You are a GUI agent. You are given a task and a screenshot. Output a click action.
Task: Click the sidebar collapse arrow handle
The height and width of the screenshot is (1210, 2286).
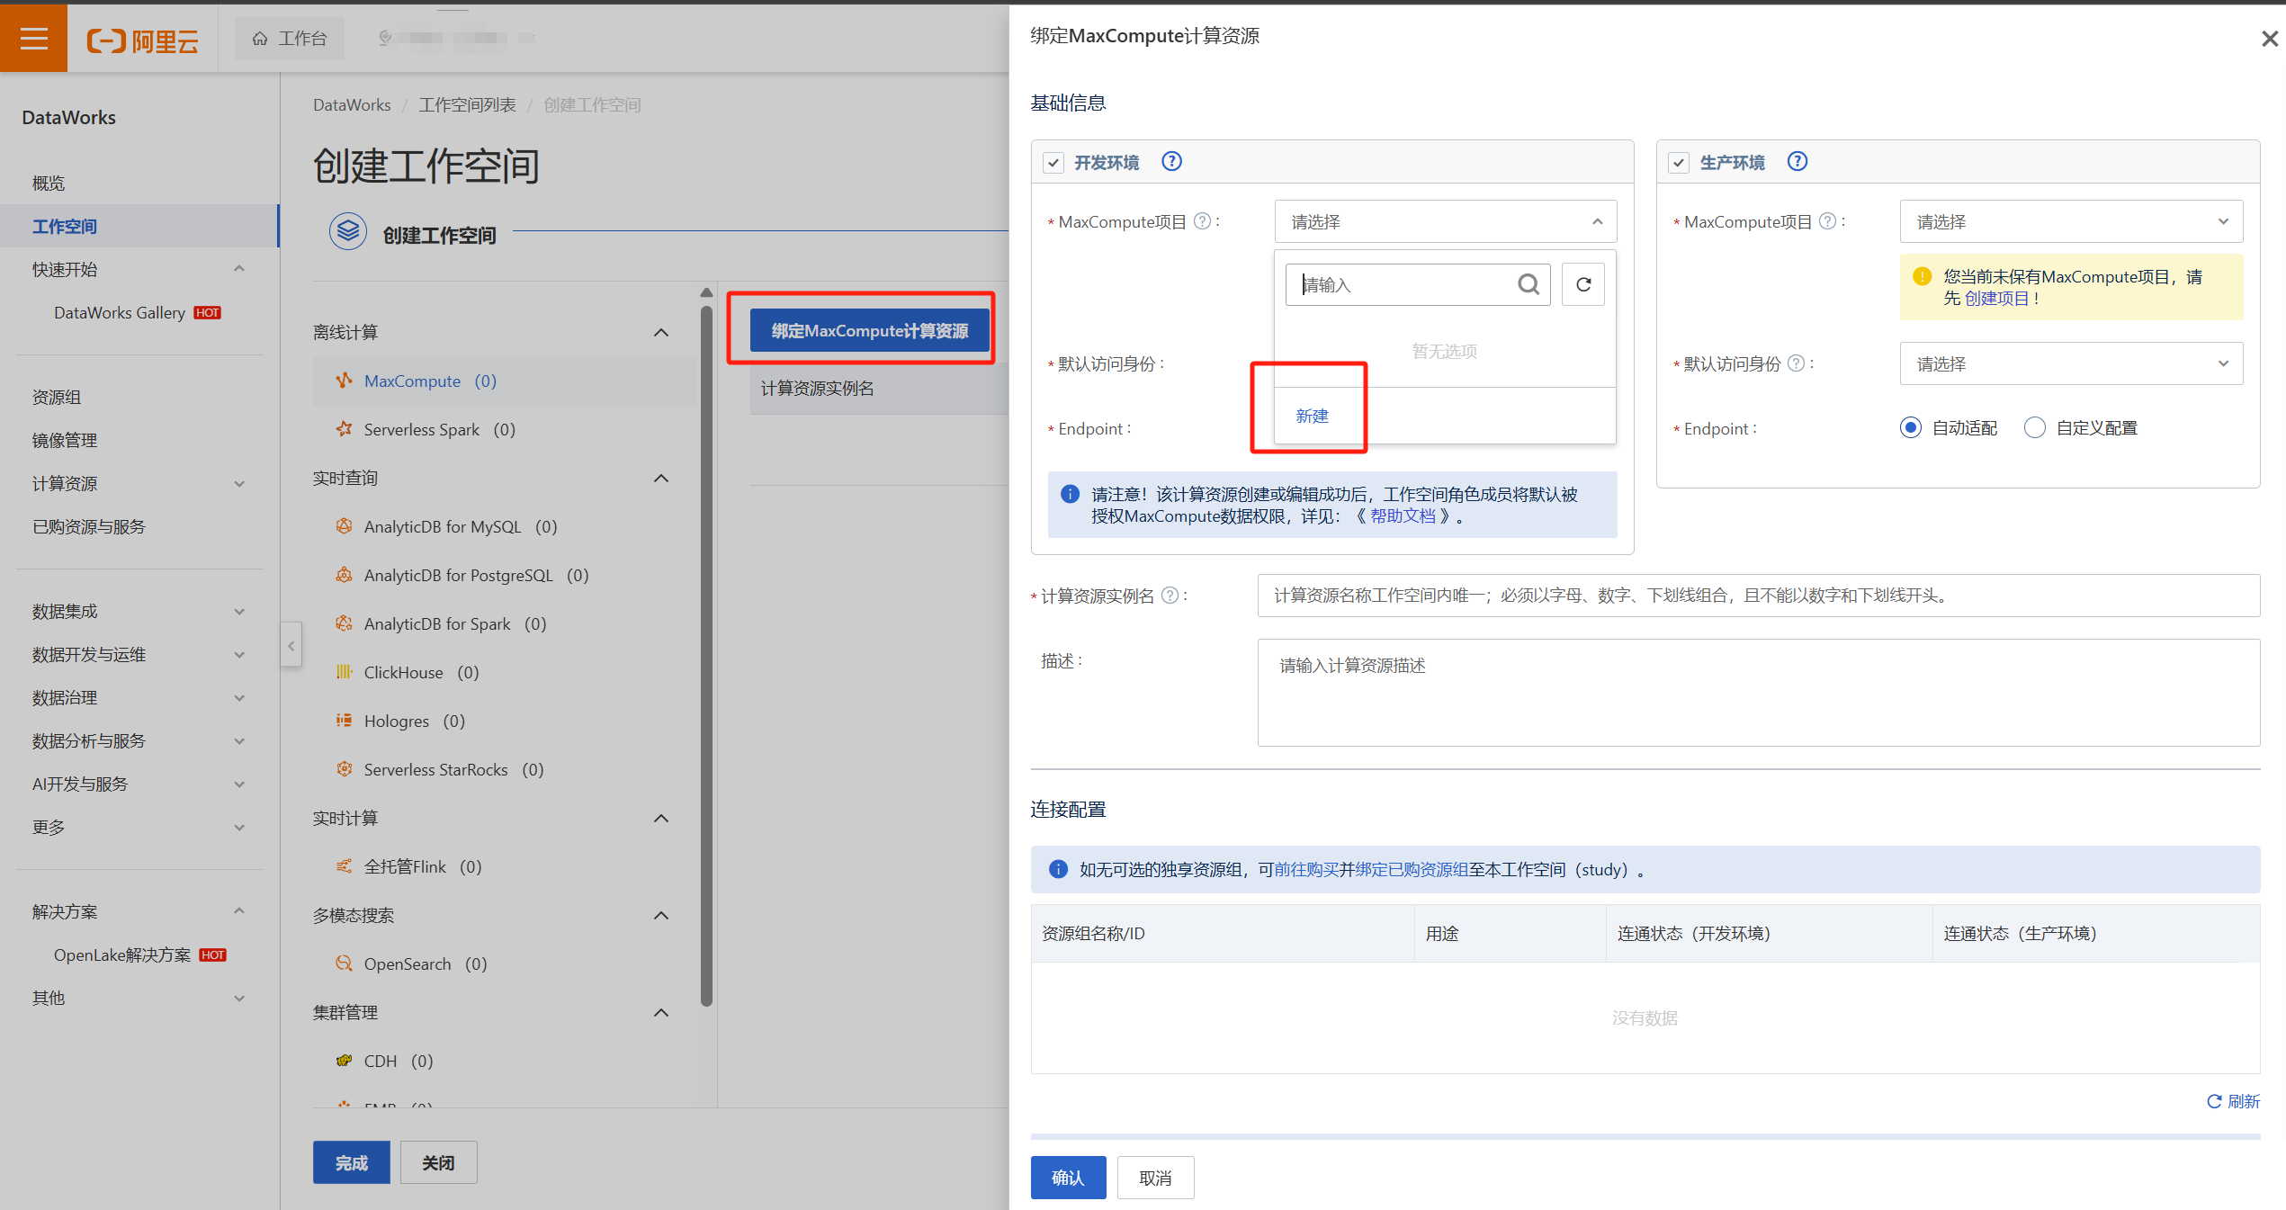coord(291,645)
